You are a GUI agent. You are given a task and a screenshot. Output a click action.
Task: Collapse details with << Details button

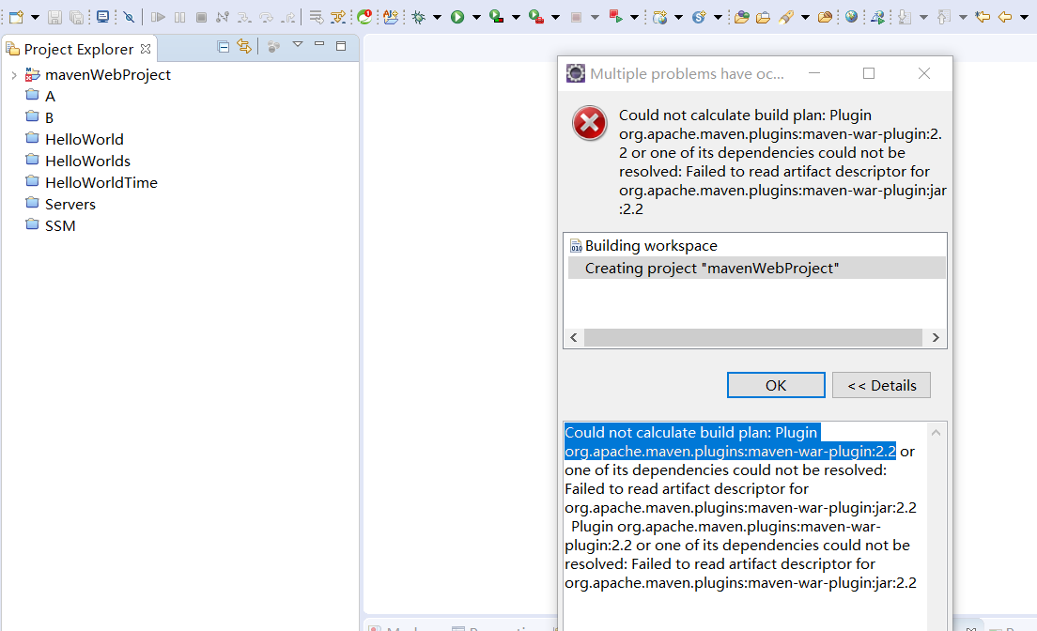click(882, 386)
